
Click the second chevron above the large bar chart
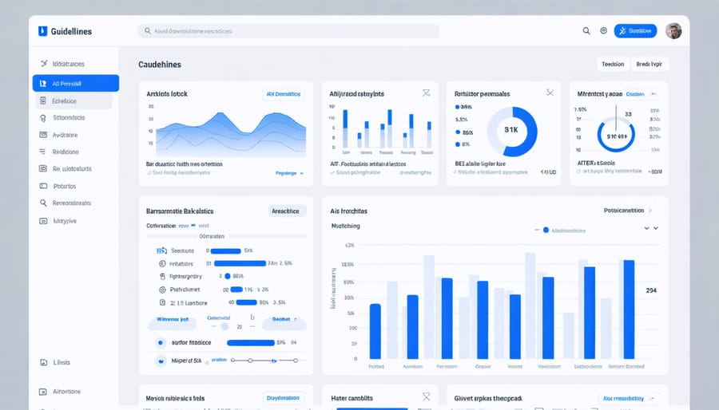pos(656,228)
